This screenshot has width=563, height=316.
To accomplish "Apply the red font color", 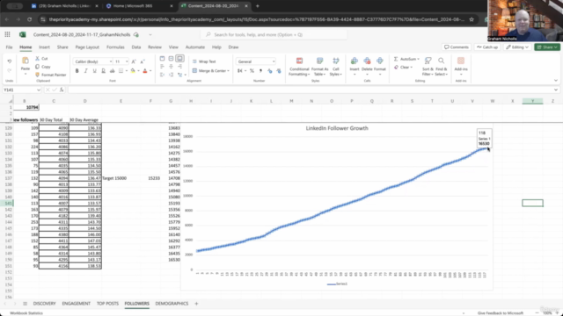I will [x=145, y=71].
